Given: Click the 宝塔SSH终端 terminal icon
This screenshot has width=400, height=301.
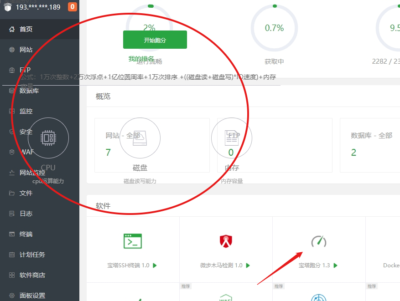Looking at the screenshot, I should pyautogui.click(x=133, y=241).
